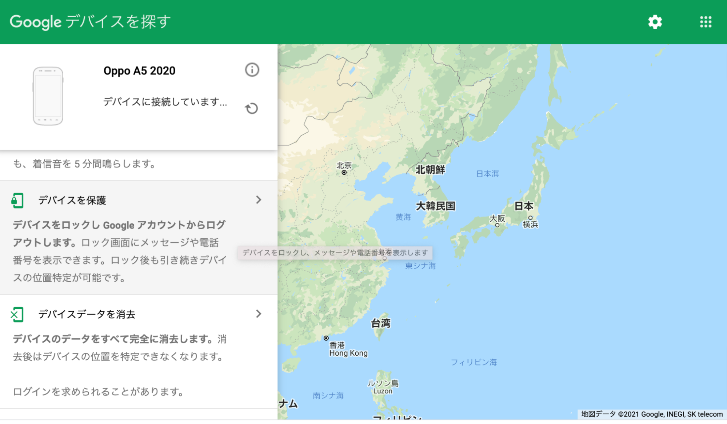The image size is (727, 424).
Task: Click erase icon beside デバイスデータを消去
Action: (17, 314)
